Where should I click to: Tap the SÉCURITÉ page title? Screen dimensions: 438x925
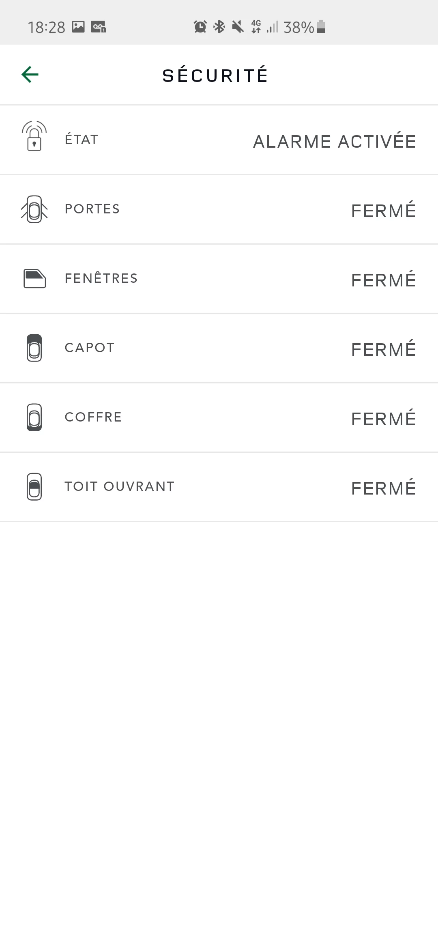coord(215,75)
